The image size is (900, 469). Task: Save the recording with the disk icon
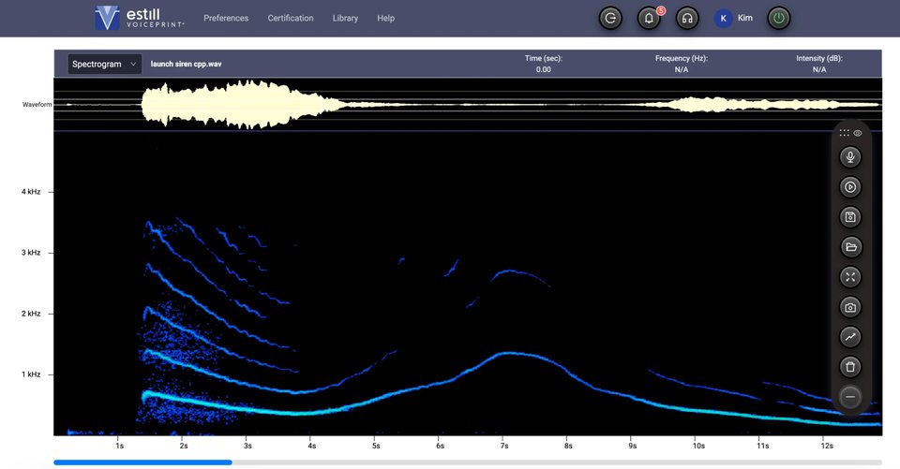coord(850,217)
